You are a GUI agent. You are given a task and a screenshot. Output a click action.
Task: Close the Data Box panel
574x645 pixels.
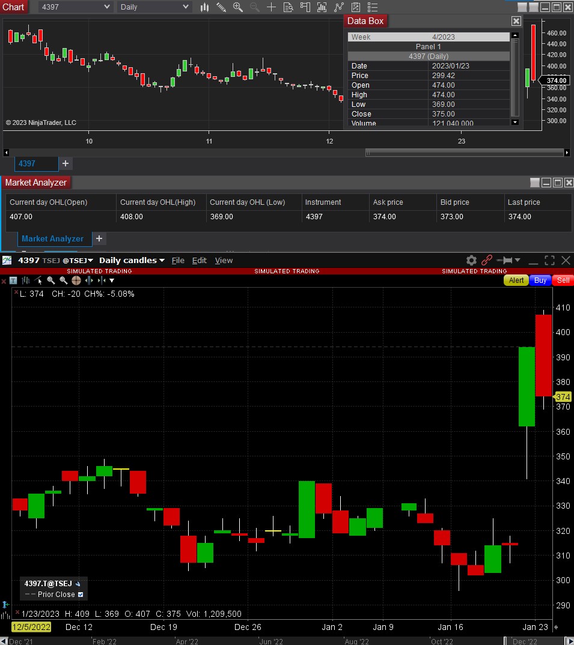coord(516,21)
